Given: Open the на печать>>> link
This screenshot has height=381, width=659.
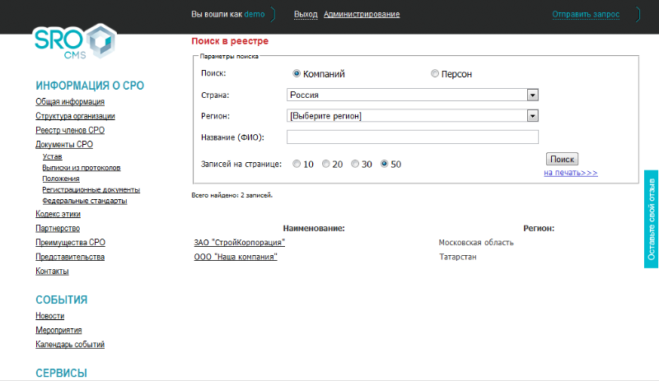Looking at the screenshot, I should [x=570, y=173].
